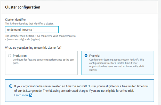Click the Cluster identifier label
The width and height of the screenshot is (161, 105).
tap(15, 19)
